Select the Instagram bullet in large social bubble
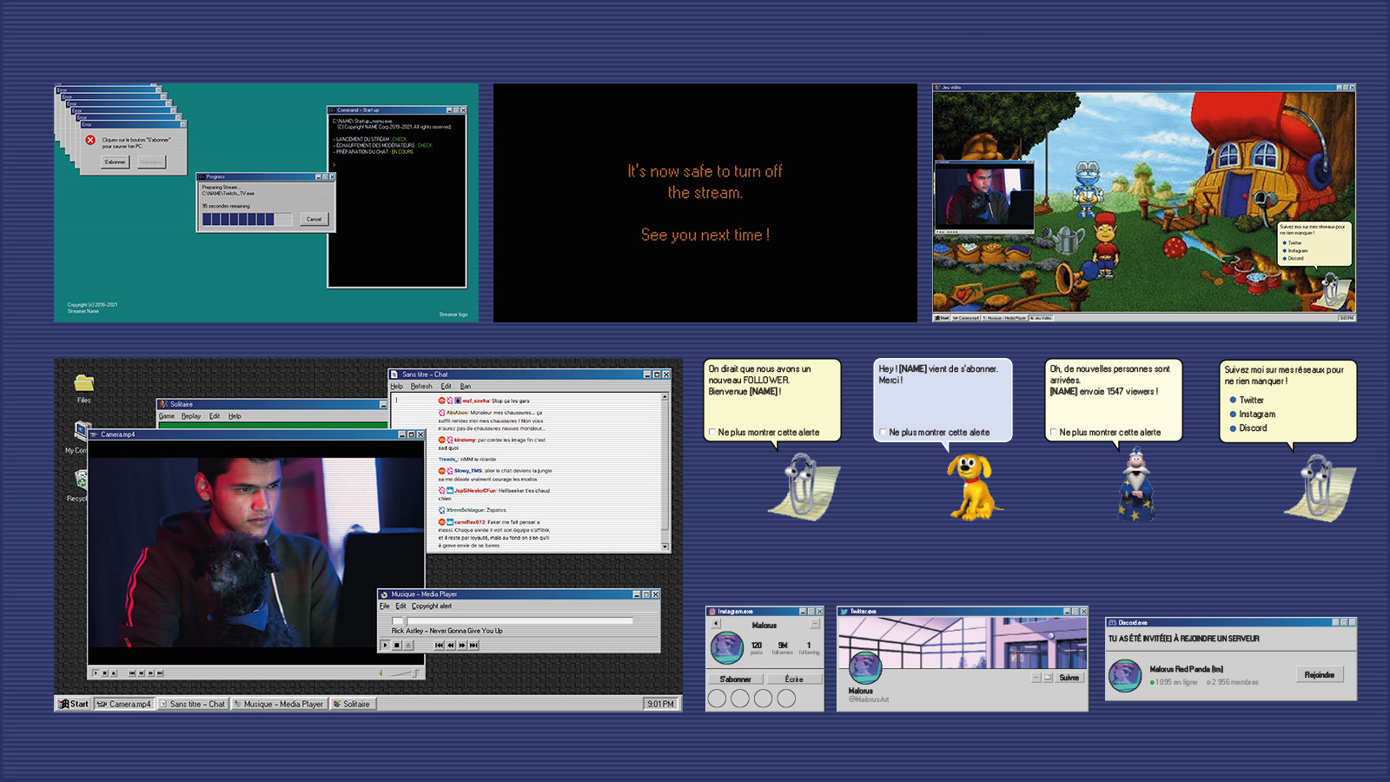 pos(1233,414)
